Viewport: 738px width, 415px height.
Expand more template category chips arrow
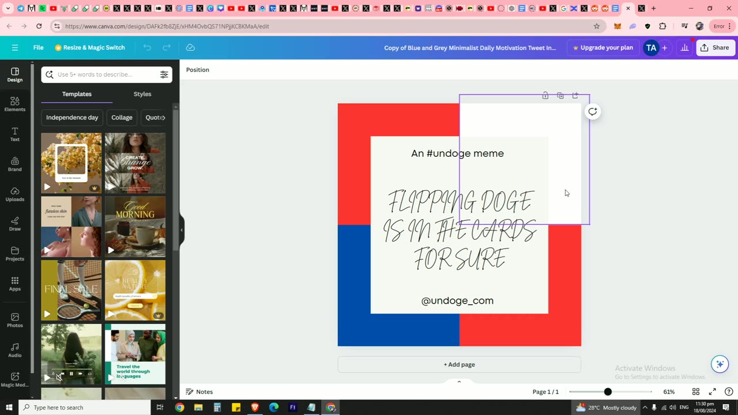pos(163,118)
